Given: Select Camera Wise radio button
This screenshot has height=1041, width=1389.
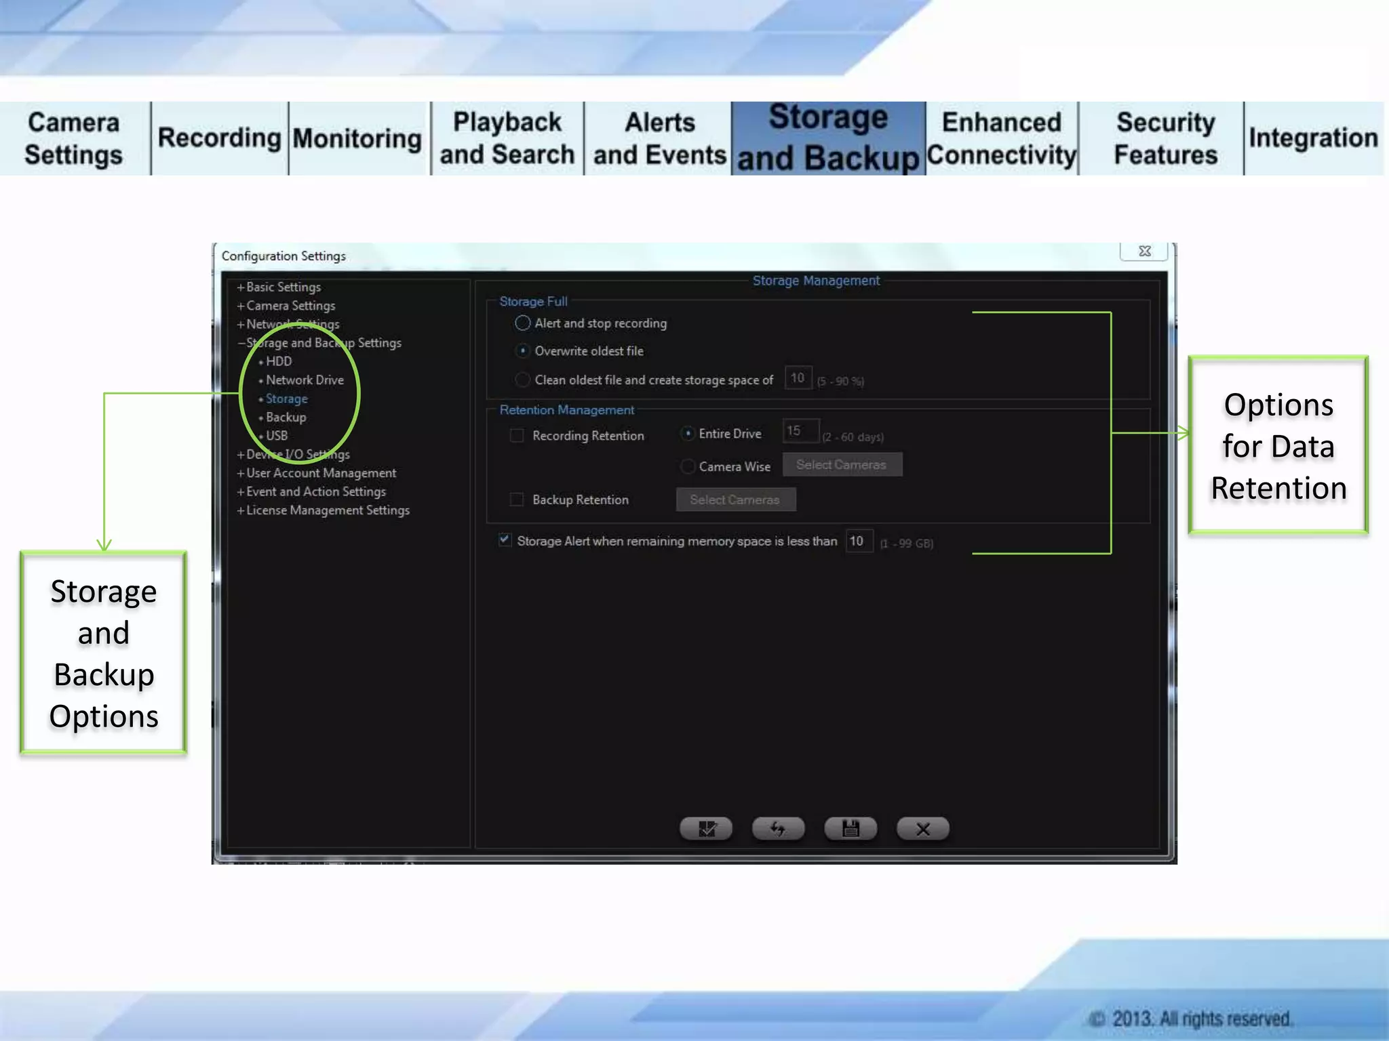Looking at the screenshot, I should (688, 466).
